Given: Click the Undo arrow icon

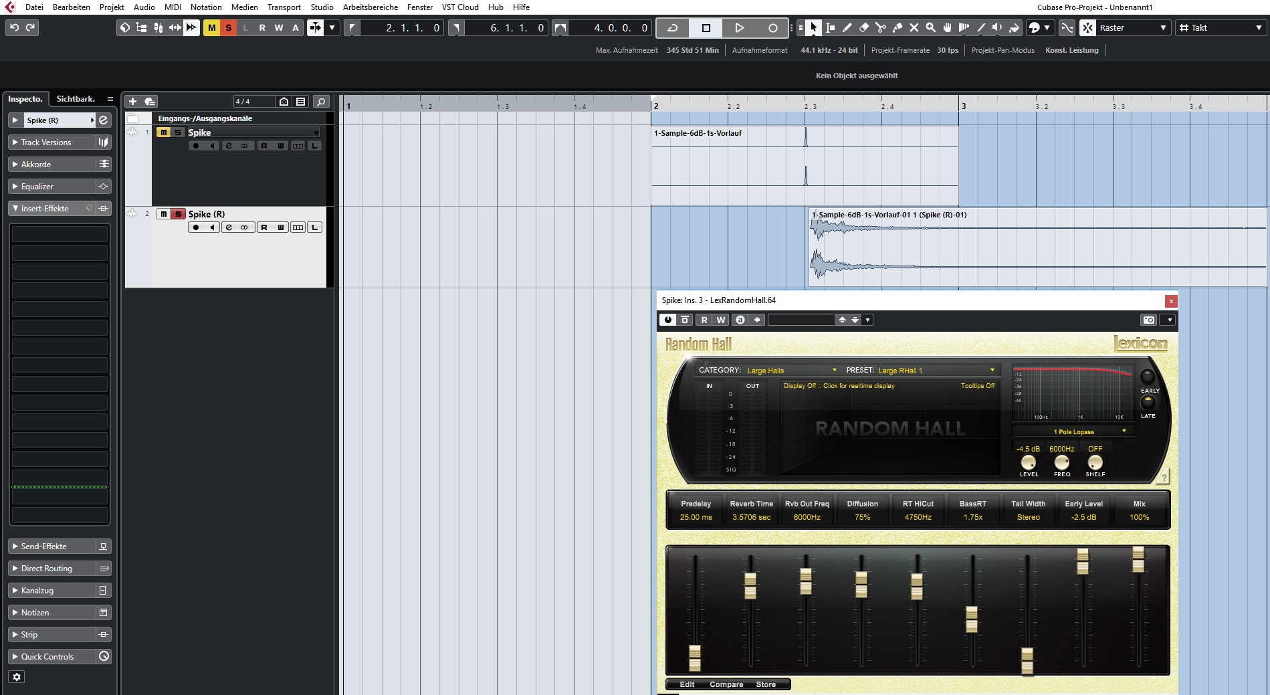Looking at the screenshot, I should pyautogui.click(x=14, y=27).
